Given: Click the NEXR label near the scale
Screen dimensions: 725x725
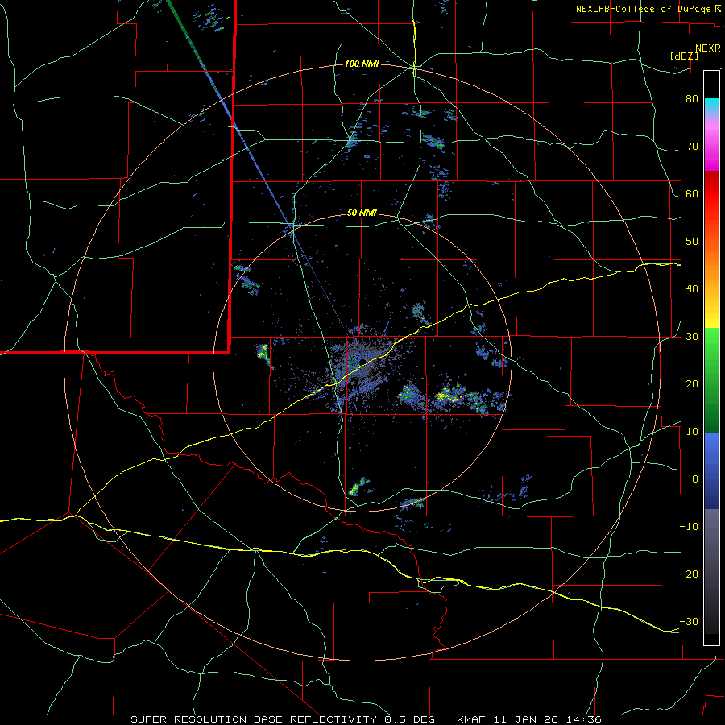Looking at the screenshot, I should tap(707, 48).
